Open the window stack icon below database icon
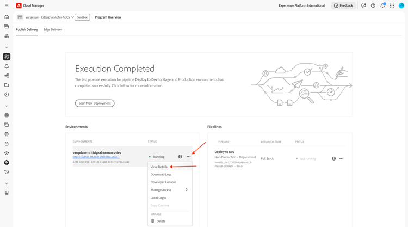Image resolution: width=408 pixels, height=227 pixels. (7, 125)
